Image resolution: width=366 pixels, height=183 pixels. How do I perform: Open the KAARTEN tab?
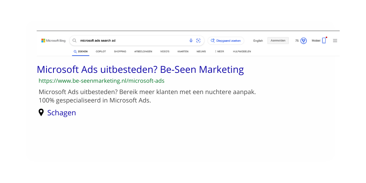point(183,52)
